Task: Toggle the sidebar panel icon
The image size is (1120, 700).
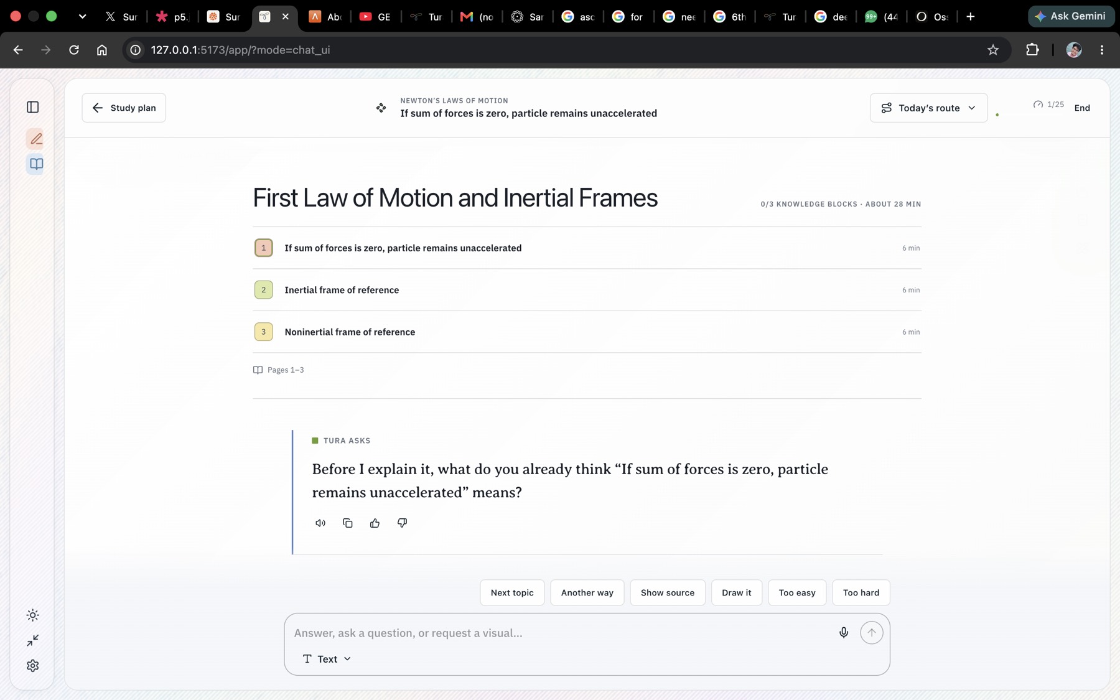Action: pyautogui.click(x=33, y=108)
